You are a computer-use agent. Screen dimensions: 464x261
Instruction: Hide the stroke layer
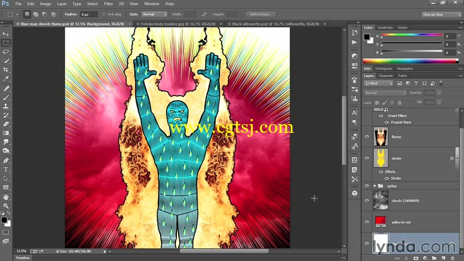coord(367,158)
